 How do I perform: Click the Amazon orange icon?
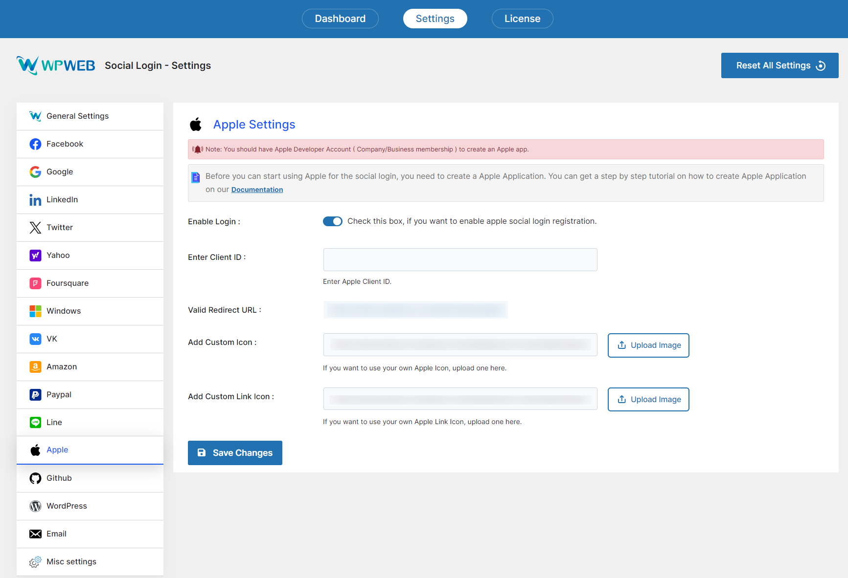[35, 367]
